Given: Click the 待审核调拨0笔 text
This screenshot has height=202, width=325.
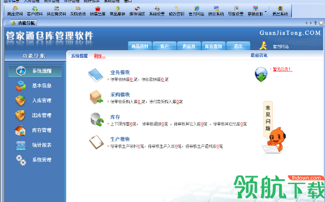Looking at the screenshot, I should pyautogui.click(x=155, y=124).
